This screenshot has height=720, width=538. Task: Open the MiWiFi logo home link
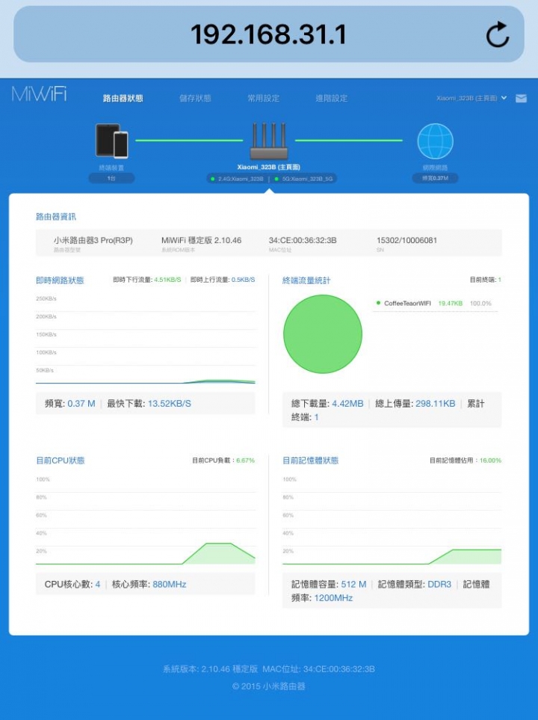(x=40, y=94)
